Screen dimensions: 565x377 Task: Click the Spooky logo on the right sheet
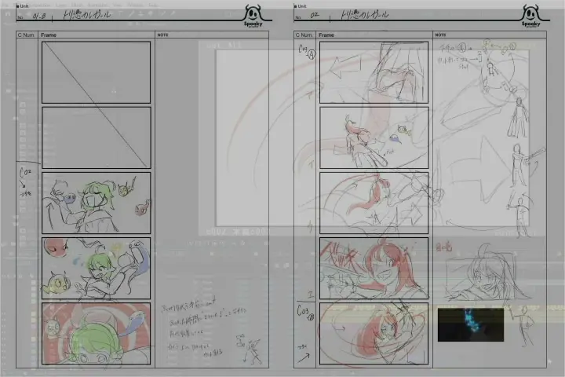pyautogui.click(x=531, y=16)
